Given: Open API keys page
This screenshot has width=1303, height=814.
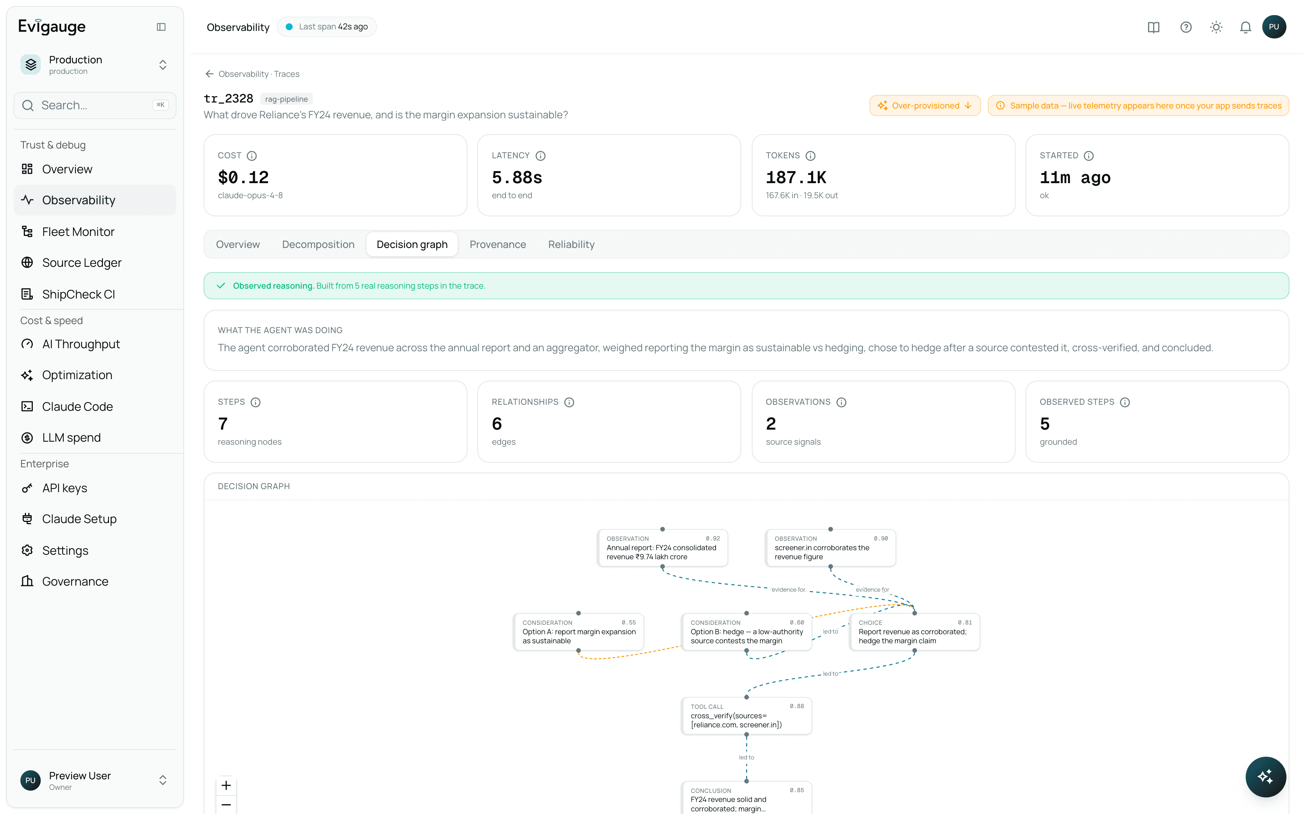Looking at the screenshot, I should (95, 488).
